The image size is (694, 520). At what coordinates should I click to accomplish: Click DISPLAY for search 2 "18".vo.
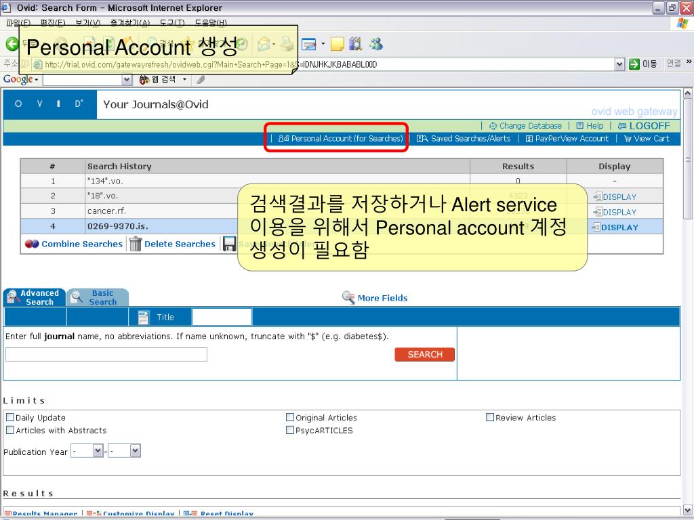pos(615,197)
